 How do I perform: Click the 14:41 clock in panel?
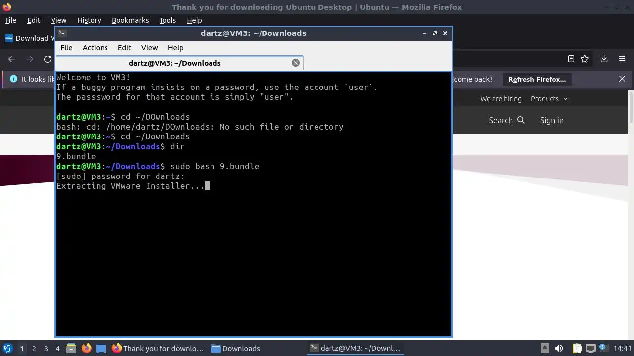622,348
